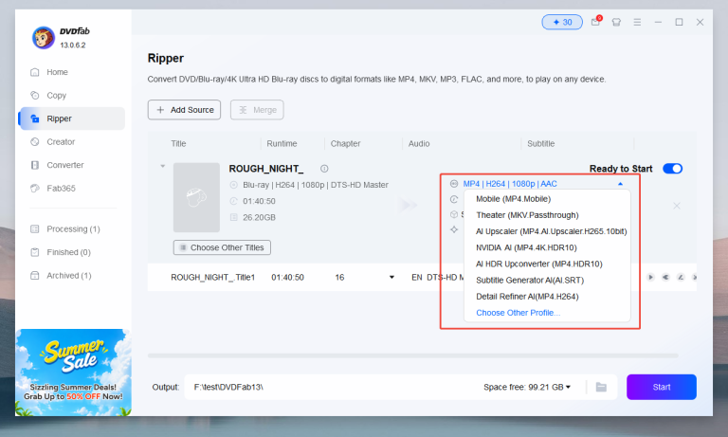Switch to the Copy module

click(56, 95)
